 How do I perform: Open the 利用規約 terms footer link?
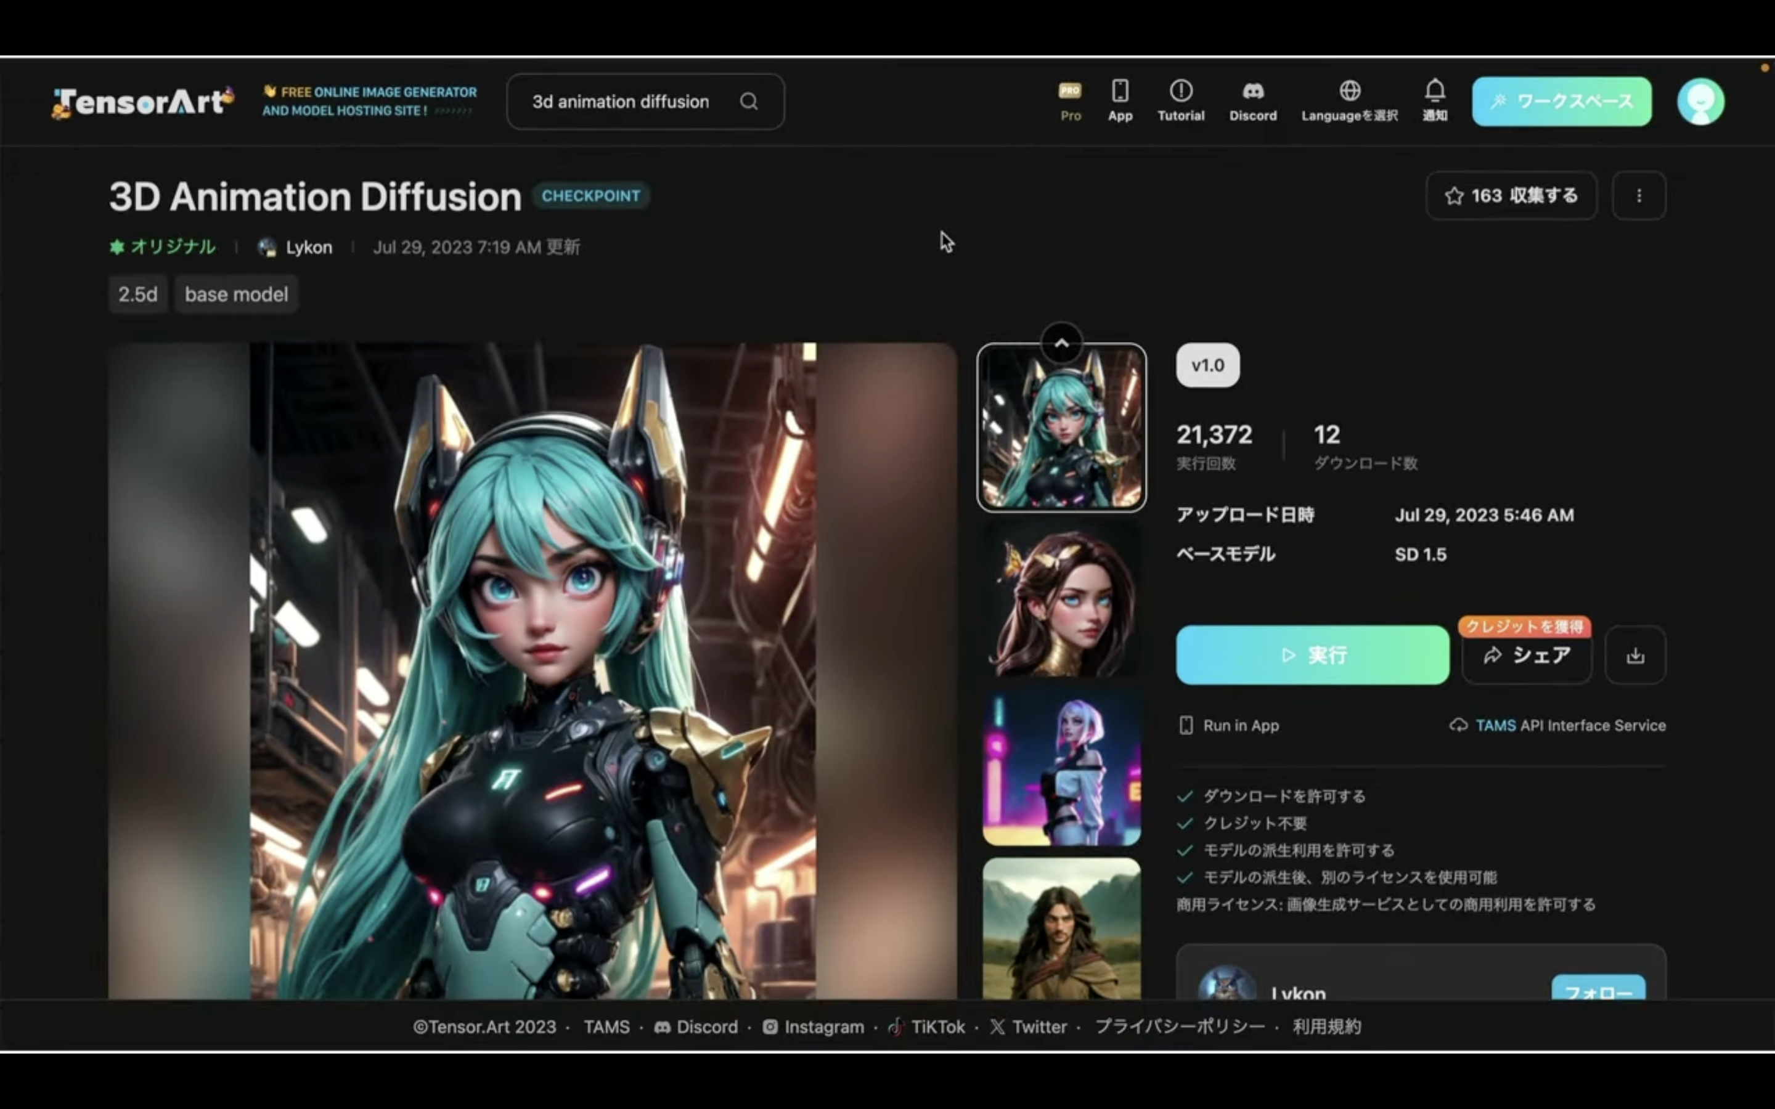(1326, 1027)
